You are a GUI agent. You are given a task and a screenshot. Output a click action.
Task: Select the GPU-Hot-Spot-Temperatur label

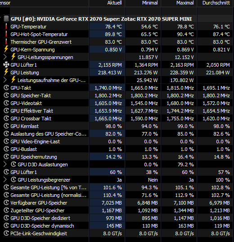39,34
